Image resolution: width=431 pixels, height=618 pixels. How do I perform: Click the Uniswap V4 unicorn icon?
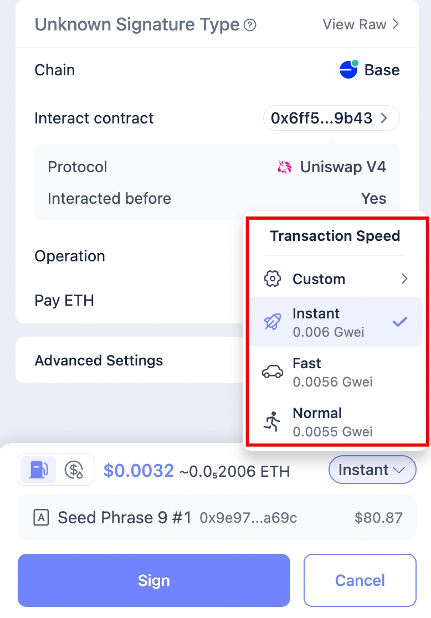pos(285,167)
